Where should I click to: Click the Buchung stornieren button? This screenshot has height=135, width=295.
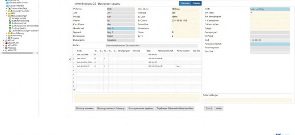coord(85,109)
